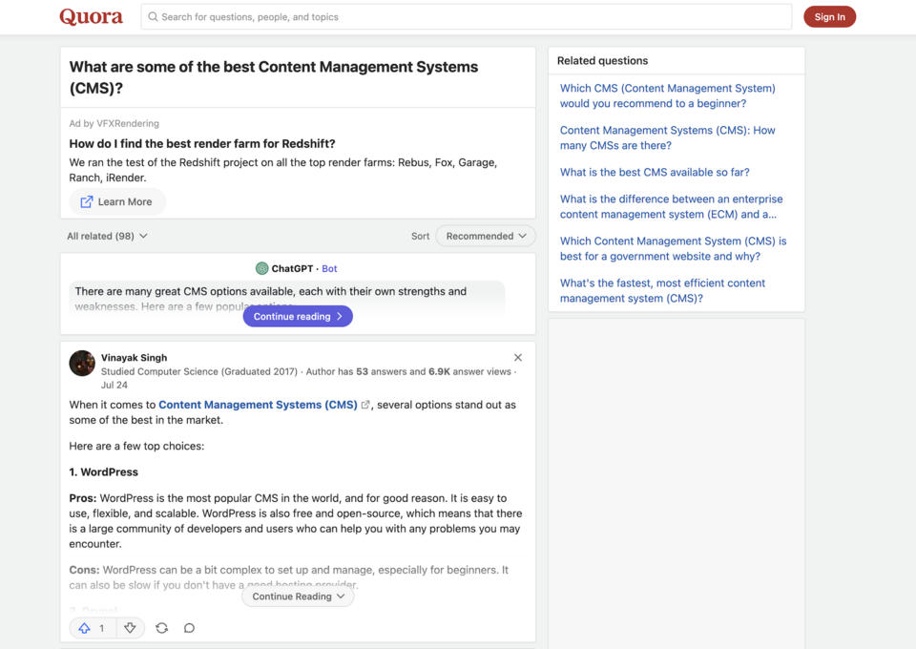The image size is (916, 649).
Task: Open 'What is the best CMS available so far?'
Action: [x=655, y=173]
